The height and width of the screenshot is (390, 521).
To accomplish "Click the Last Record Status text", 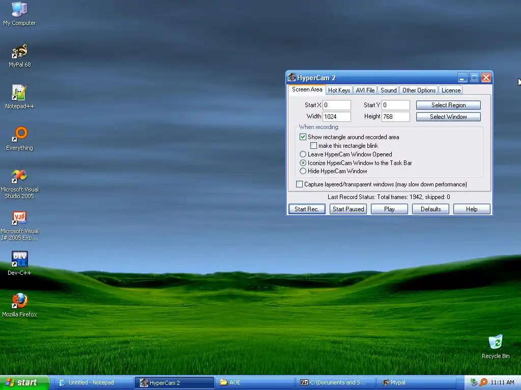I will tap(389, 197).
